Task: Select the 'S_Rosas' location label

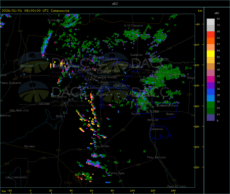Action: [x=103, y=82]
